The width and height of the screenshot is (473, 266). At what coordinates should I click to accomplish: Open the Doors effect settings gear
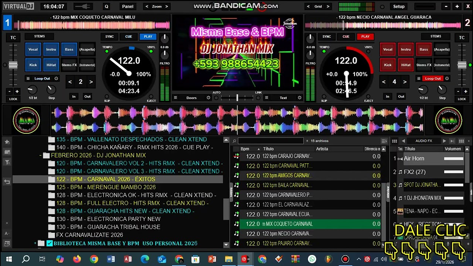click(x=208, y=98)
